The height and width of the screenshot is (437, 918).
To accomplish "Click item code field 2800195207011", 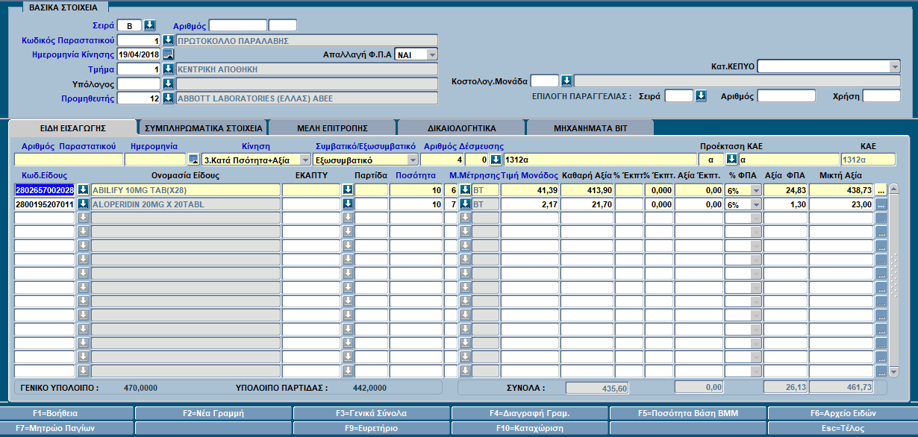I will point(45,204).
